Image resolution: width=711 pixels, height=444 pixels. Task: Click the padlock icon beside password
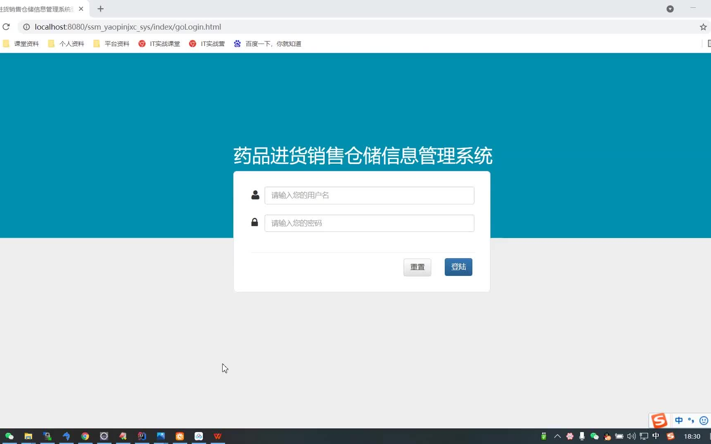click(255, 222)
